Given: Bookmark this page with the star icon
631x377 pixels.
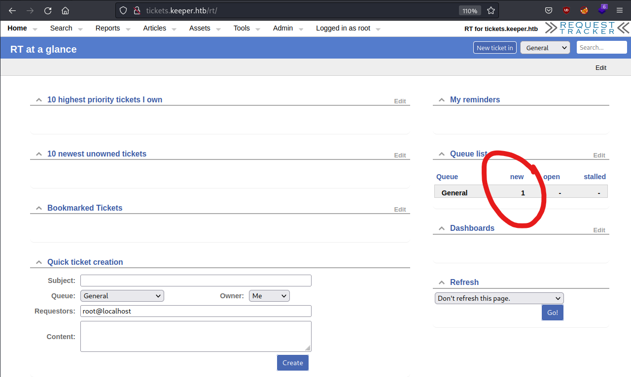Looking at the screenshot, I should [491, 10].
